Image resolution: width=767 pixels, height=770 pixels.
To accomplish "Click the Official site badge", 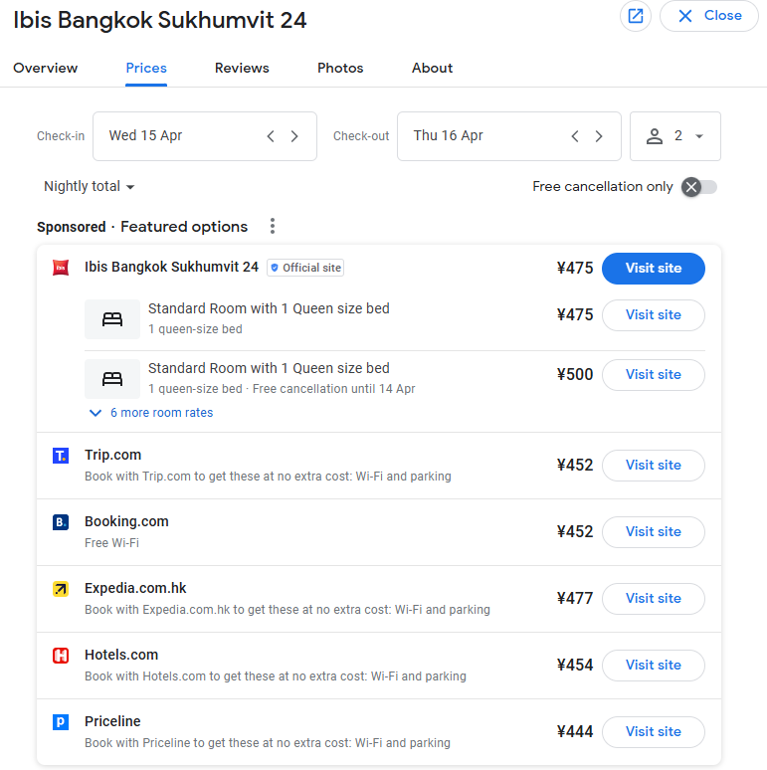I will point(305,268).
